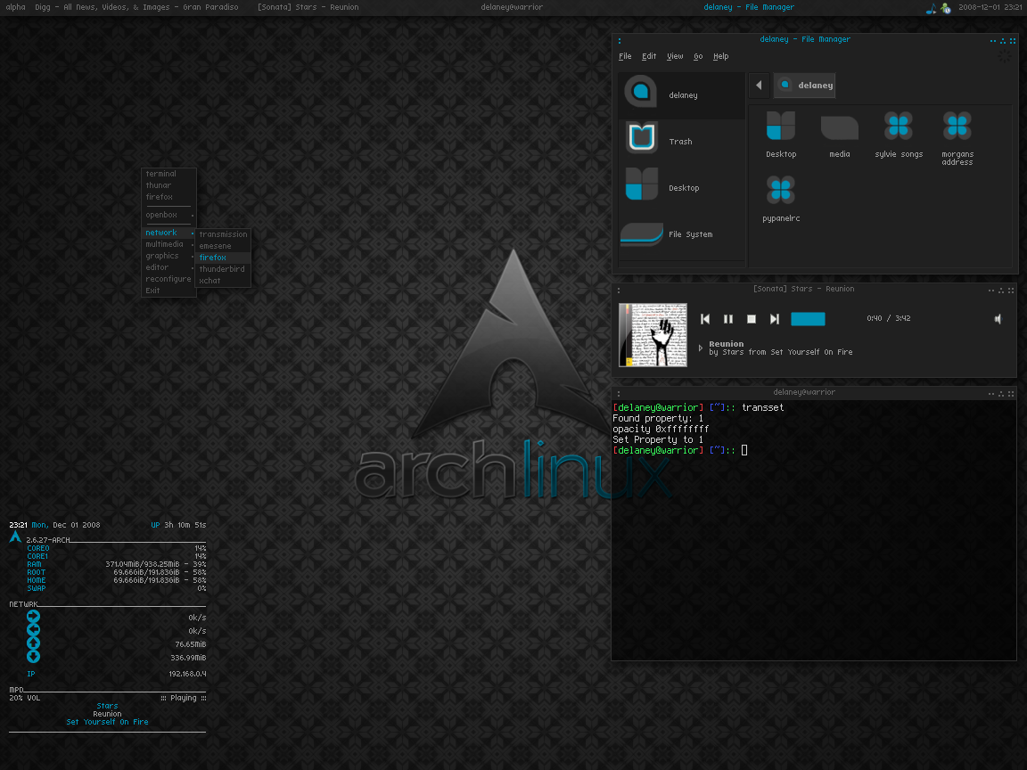Launch transmission from network submenu
The height and width of the screenshot is (770, 1027).
224,234
